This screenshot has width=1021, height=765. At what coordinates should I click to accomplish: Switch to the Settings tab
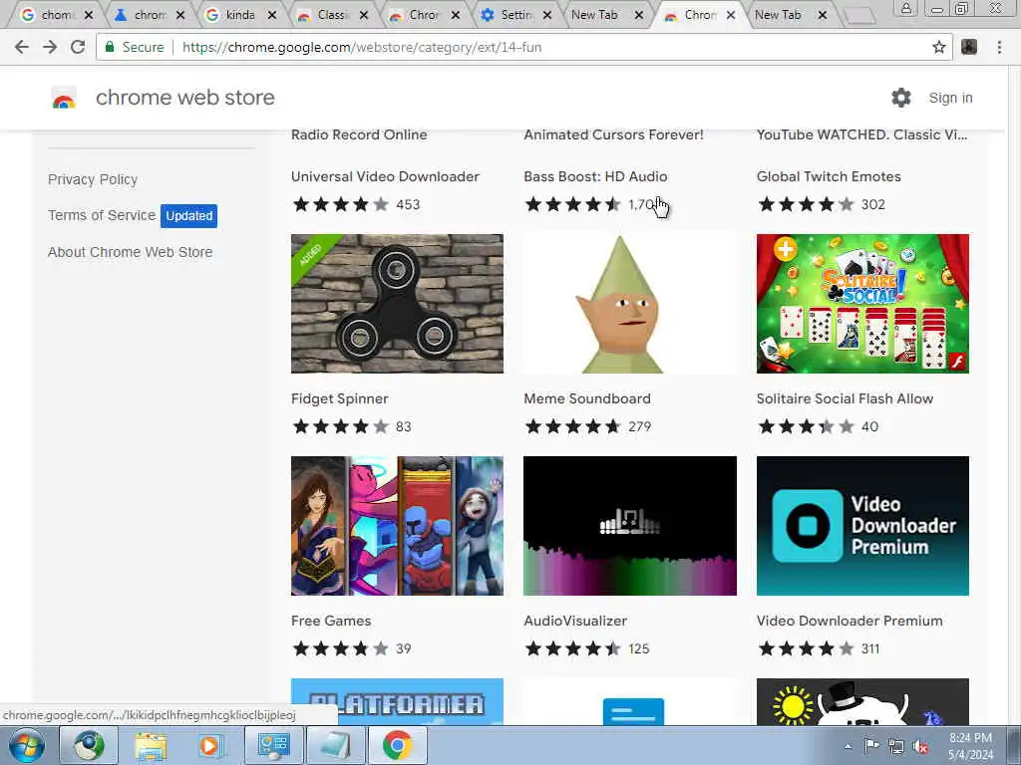click(x=516, y=14)
